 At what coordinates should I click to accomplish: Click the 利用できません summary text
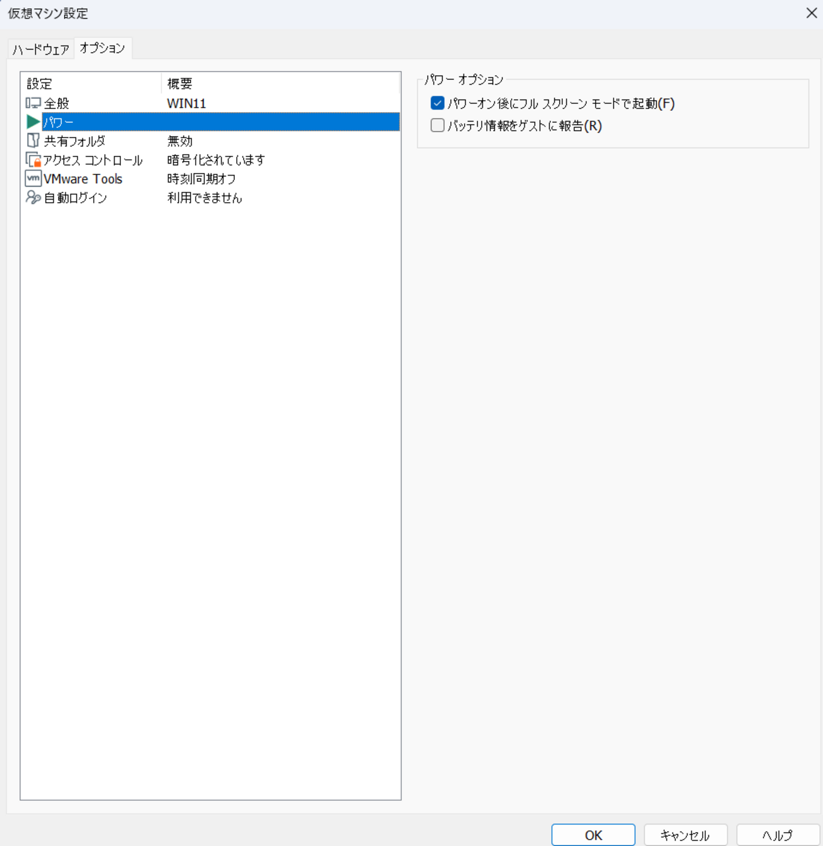[204, 198]
